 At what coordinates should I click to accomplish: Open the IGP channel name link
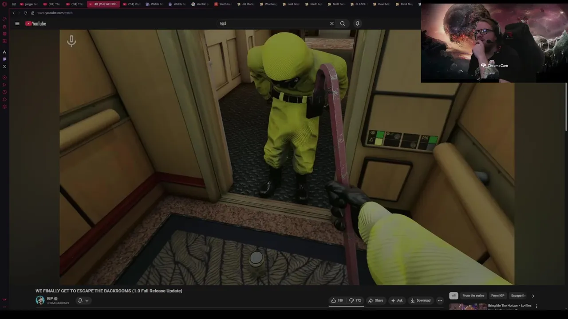(50, 298)
